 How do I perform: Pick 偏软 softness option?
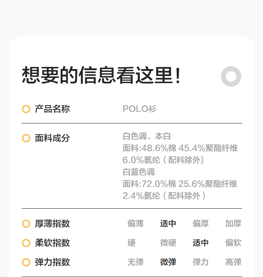pyautogui.click(x=233, y=243)
